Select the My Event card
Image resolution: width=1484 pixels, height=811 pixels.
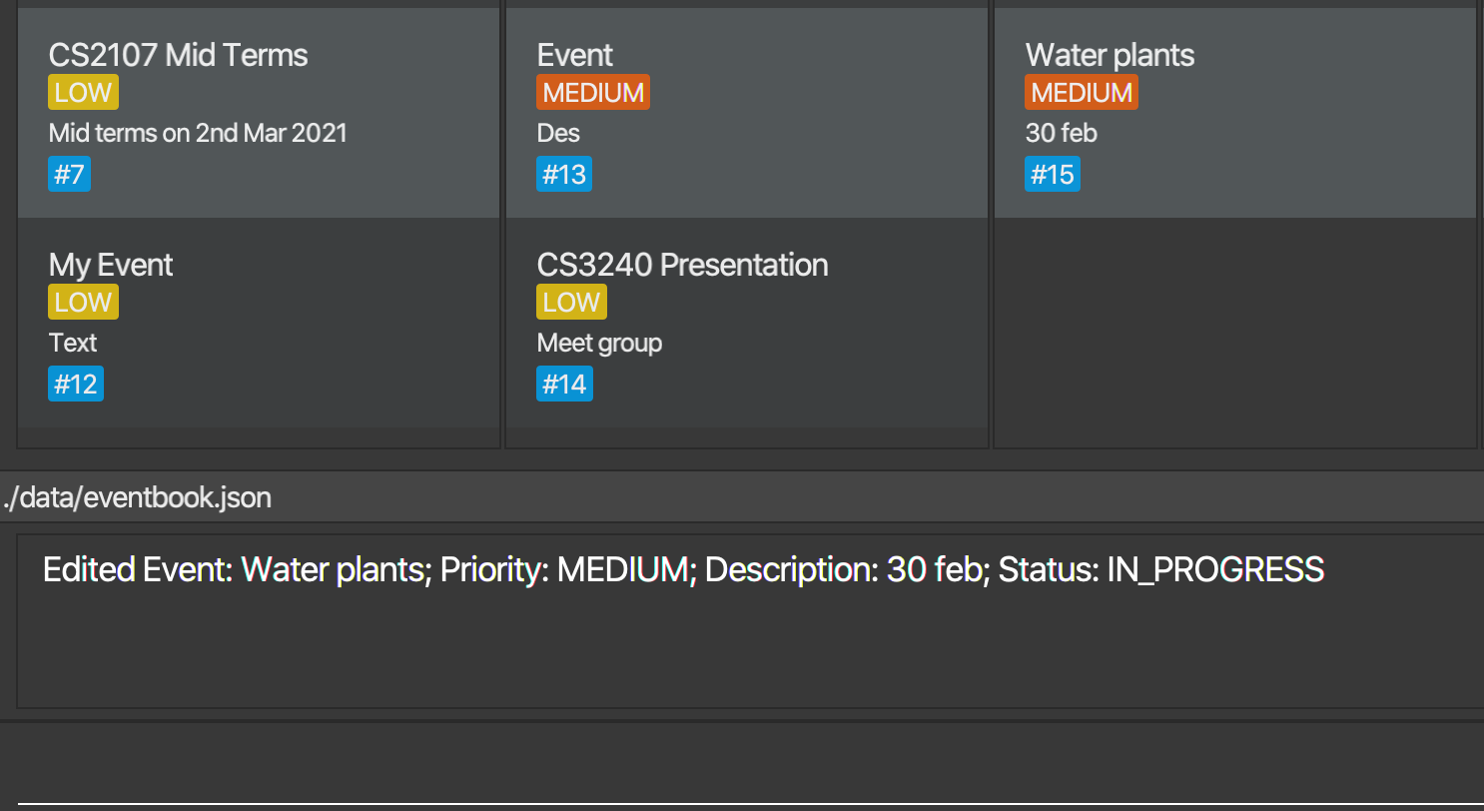click(259, 323)
